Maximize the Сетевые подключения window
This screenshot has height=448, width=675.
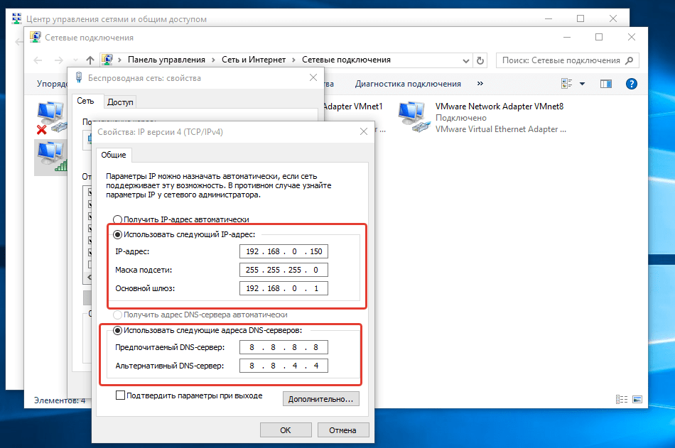point(599,37)
